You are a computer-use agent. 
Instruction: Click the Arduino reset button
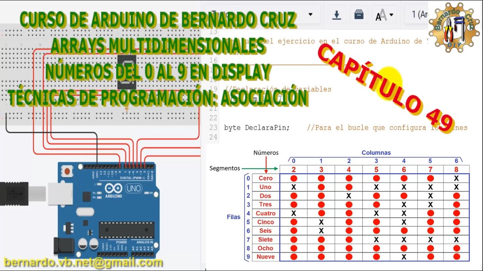[67, 172]
